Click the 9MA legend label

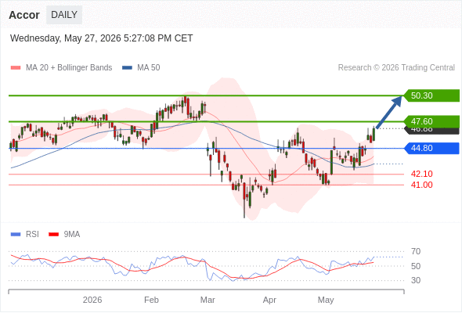72,235
